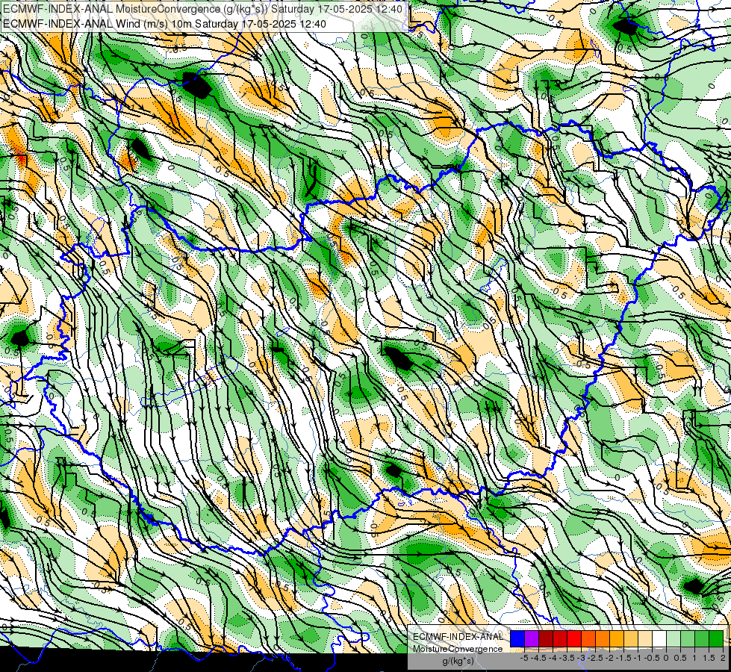Click the darkest green legend swatch ending at 2
The height and width of the screenshot is (672, 731).
point(716,638)
